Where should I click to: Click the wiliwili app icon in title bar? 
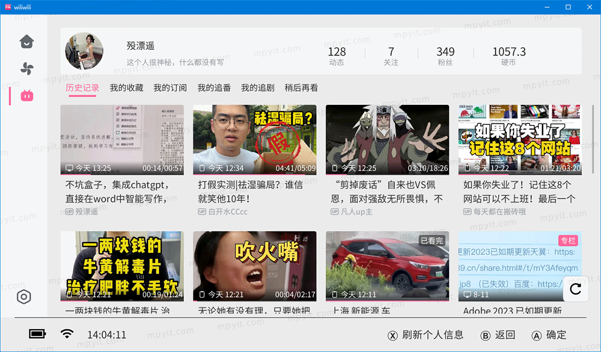[x=8, y=7]
